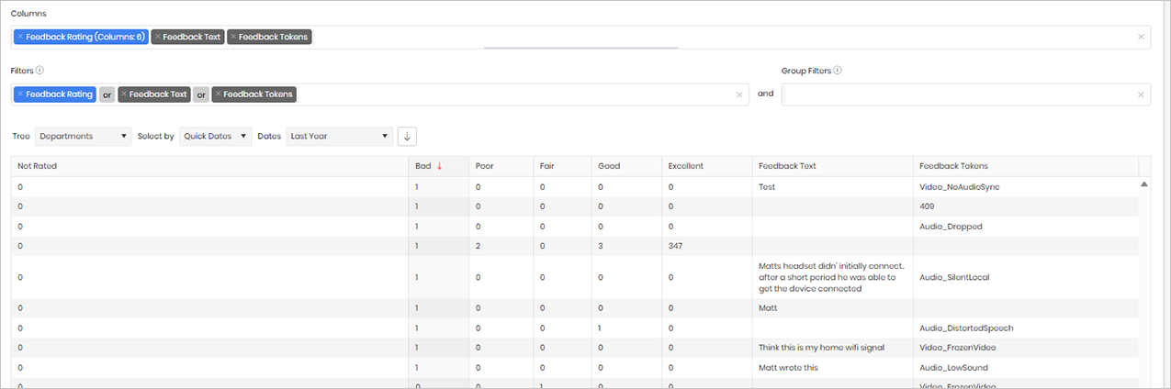1171x389 pixels.
Task: Remove Feedback Rating tag from Columns
Action: click(20, 37)
